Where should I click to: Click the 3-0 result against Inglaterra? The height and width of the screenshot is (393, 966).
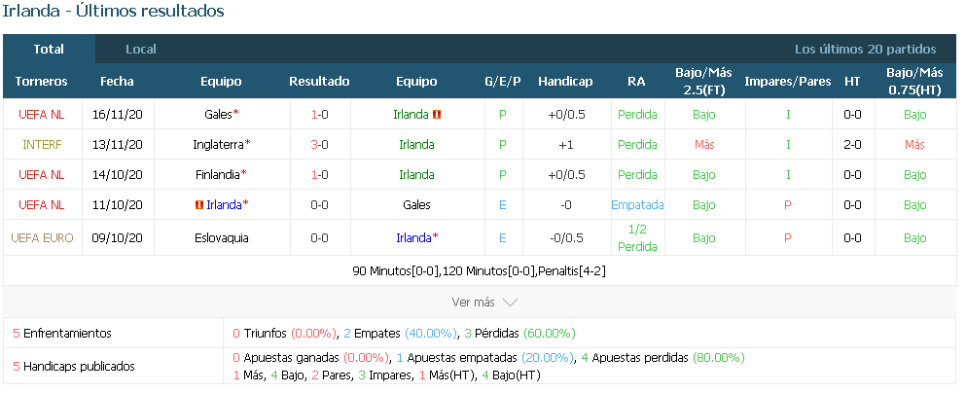(x=319, y=145)
